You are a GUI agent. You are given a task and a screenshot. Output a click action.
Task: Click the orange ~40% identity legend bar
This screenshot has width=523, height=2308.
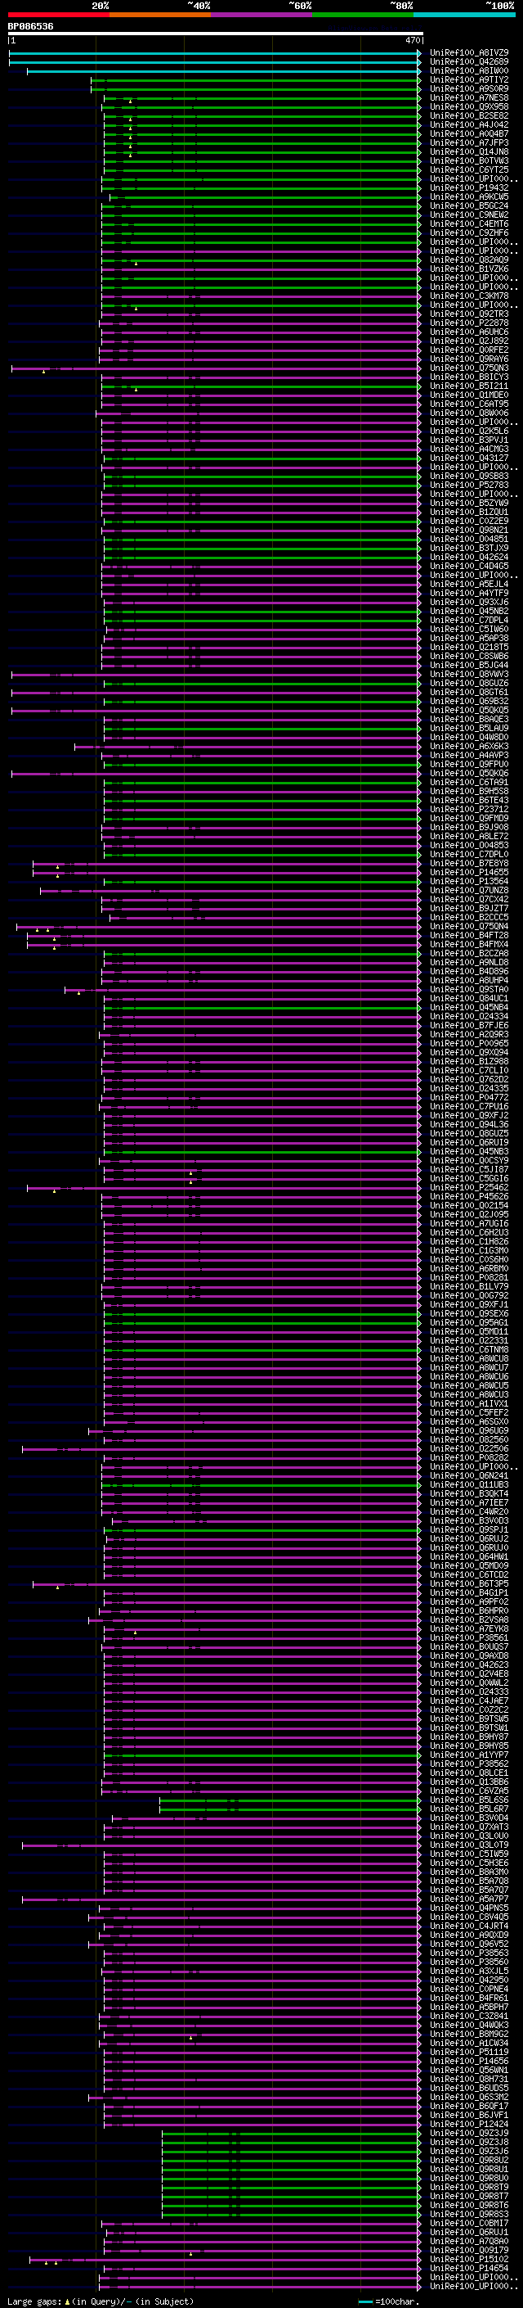pyautogui.click(x=160, y=16)
